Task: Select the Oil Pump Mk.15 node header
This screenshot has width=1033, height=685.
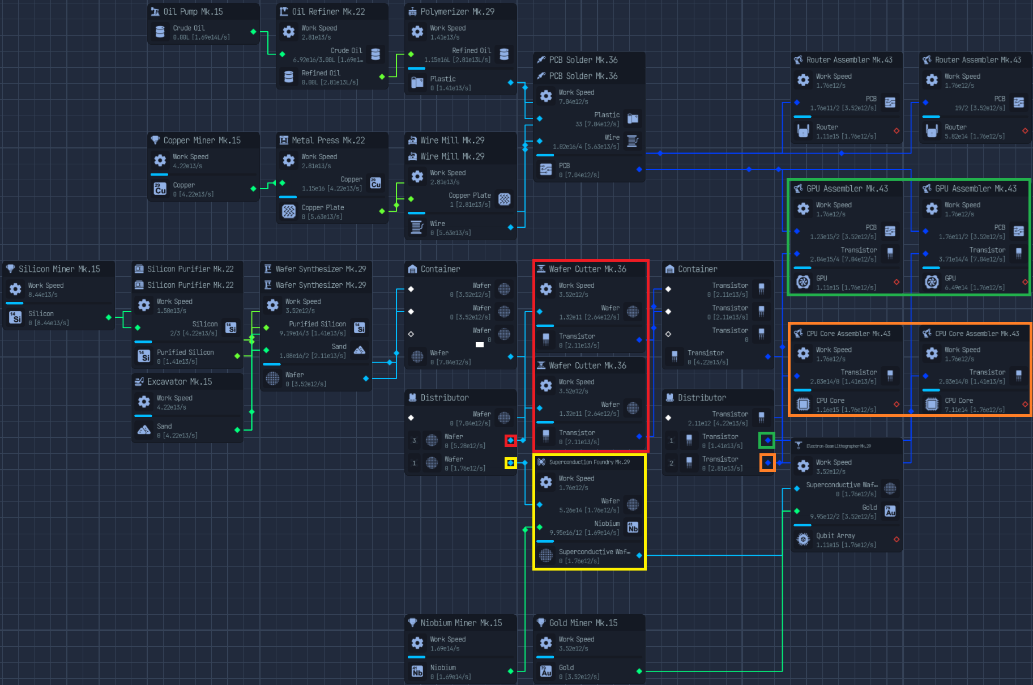Action: [204, 11]
